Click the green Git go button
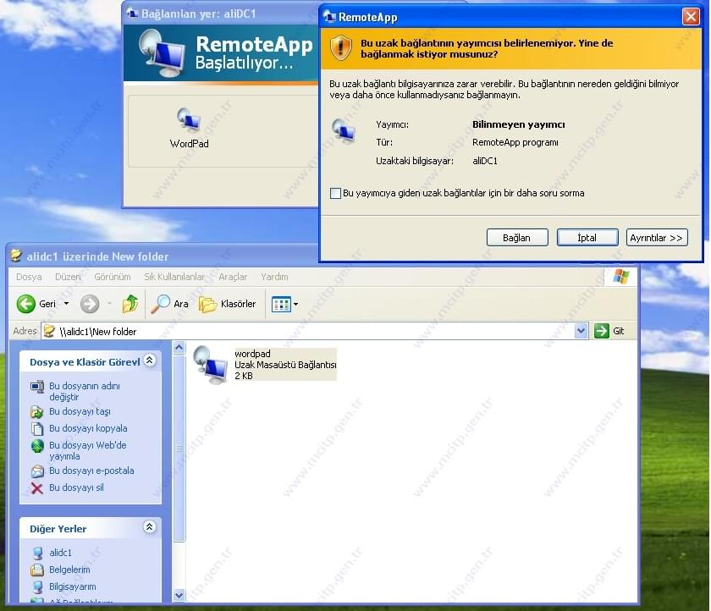 coord(609,331)
